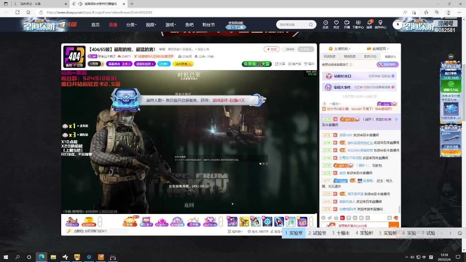Open Microsoft Edge from the taskbar
Image resolution: width=466 pixels, height=262 pixels.
coord(41,257)
